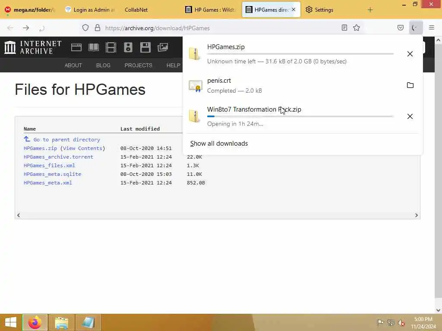Open the View Contents link
The image size is (442, 331).
pyautogui.click(x=82, y=148)
